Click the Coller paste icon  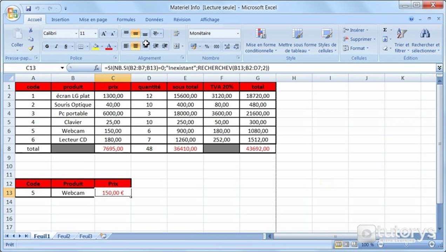click(x=17, y=34)
